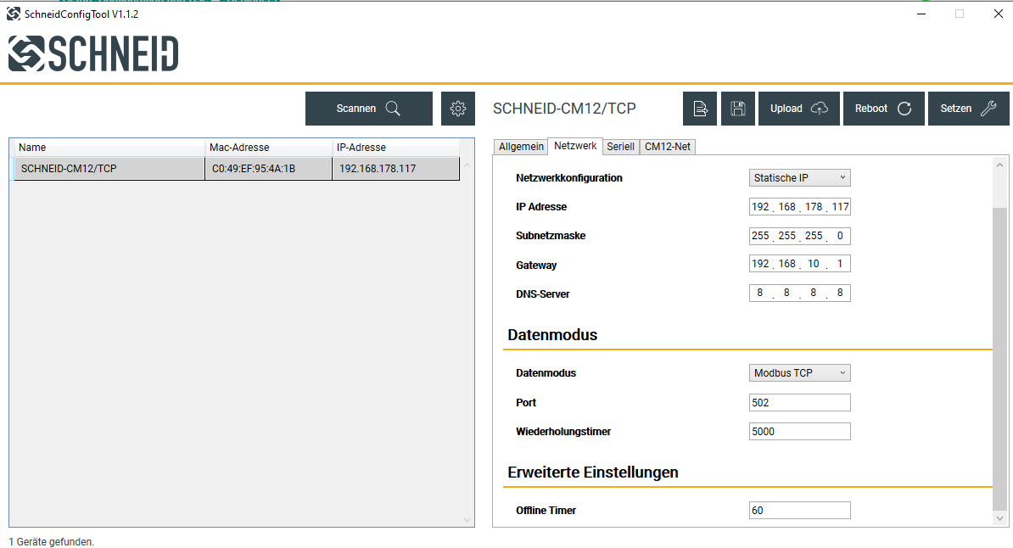The width and height of the screenshot is (1013, 548).
Task: Click the Offline Timer input field
Action: point(800,511)
